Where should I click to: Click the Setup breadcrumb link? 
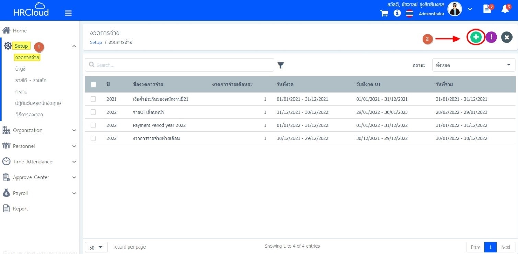96,42
